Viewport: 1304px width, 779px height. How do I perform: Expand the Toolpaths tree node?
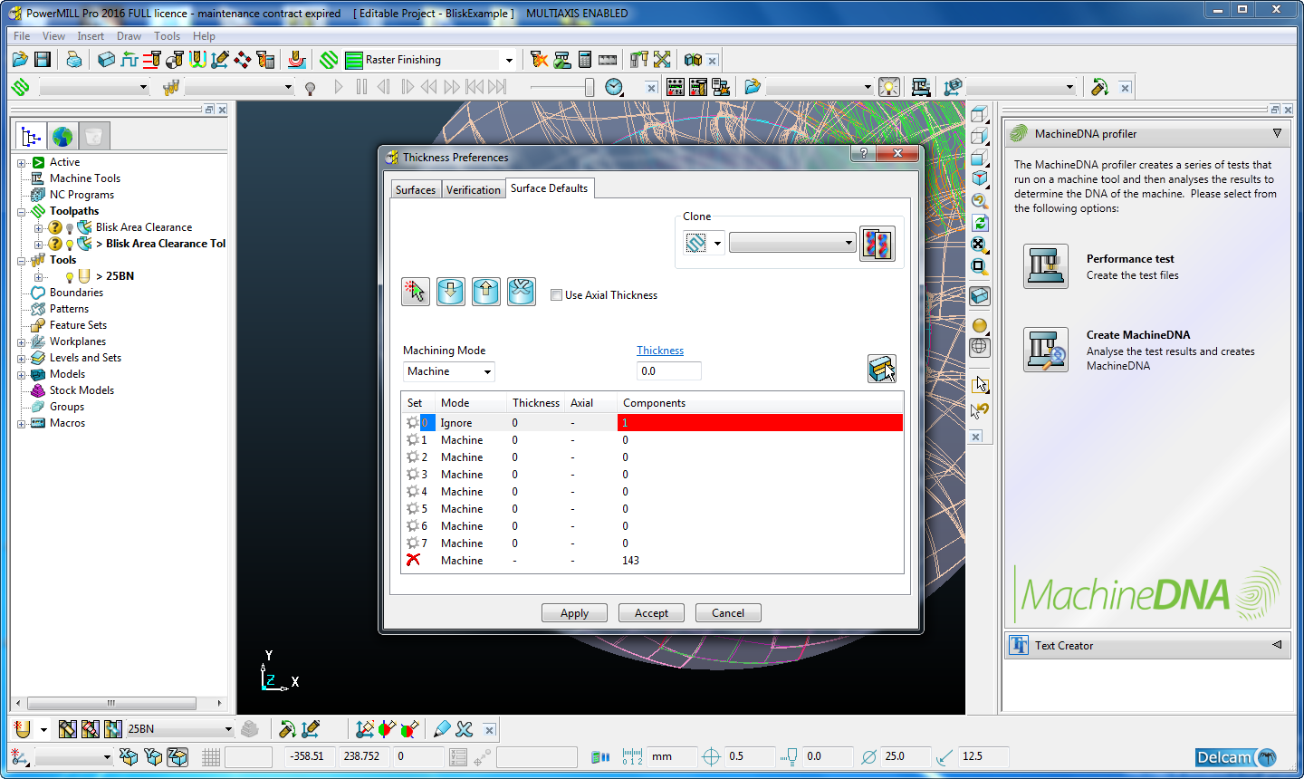tap(21, 212)
